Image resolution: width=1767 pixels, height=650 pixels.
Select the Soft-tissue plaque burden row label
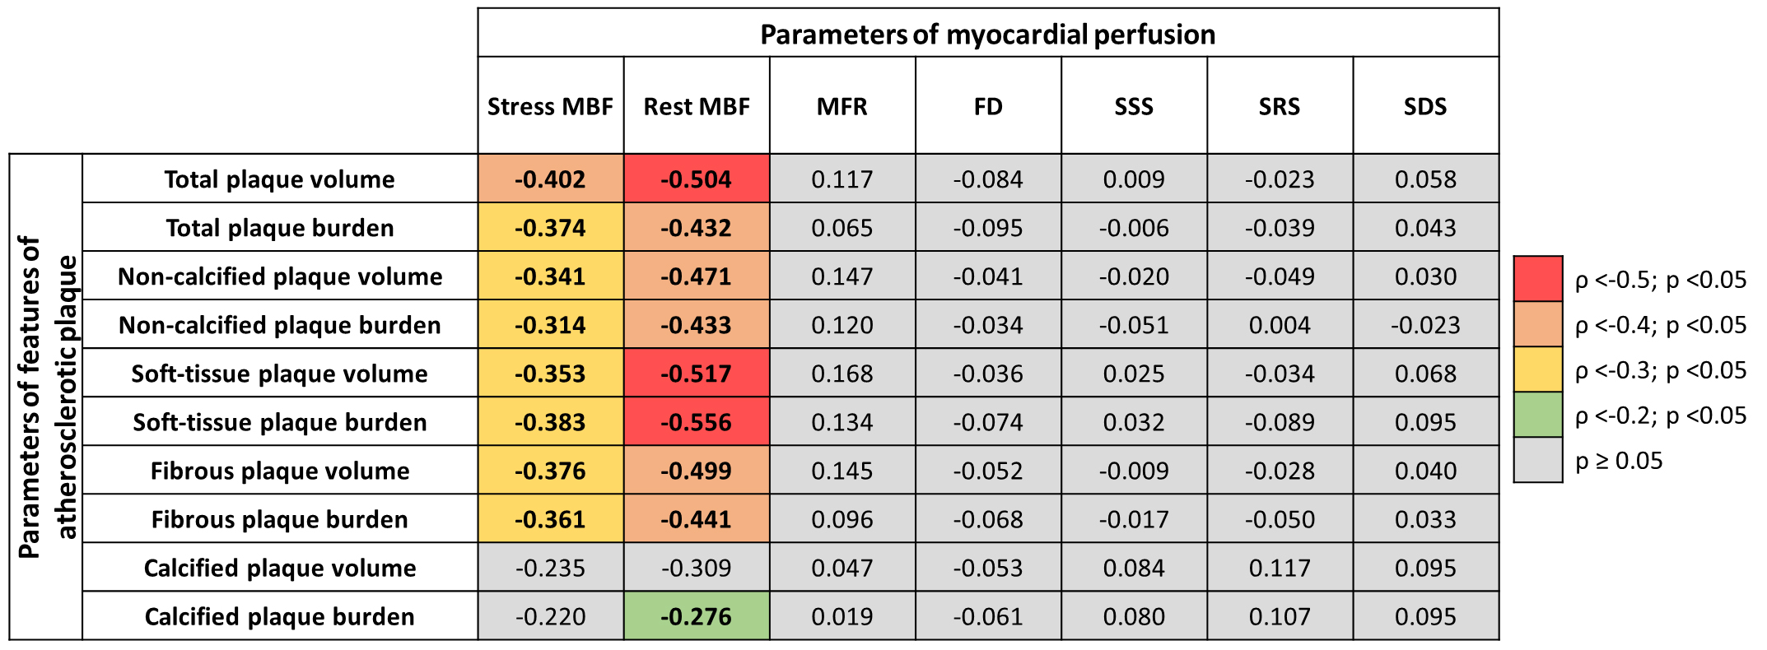280,422
